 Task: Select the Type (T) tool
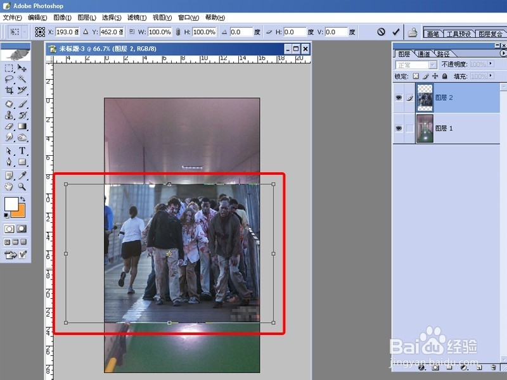click(22, 151)
